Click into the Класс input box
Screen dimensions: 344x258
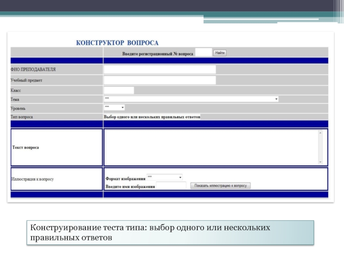coord(119,90)
